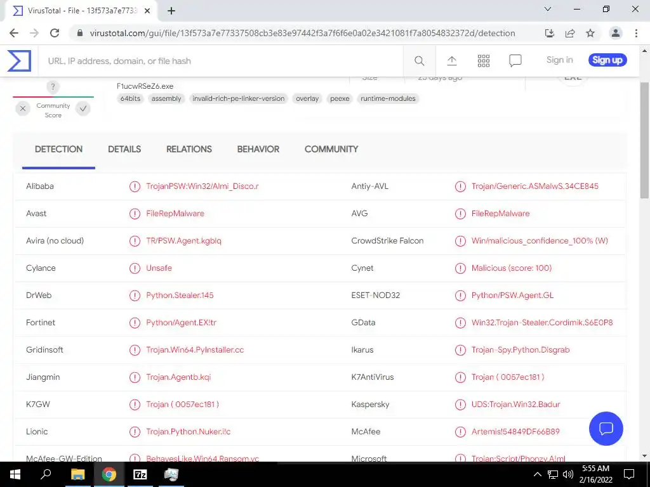650x487 pixels.
Task: Close the VirusTotal browser tab
Action: (147, 11)
